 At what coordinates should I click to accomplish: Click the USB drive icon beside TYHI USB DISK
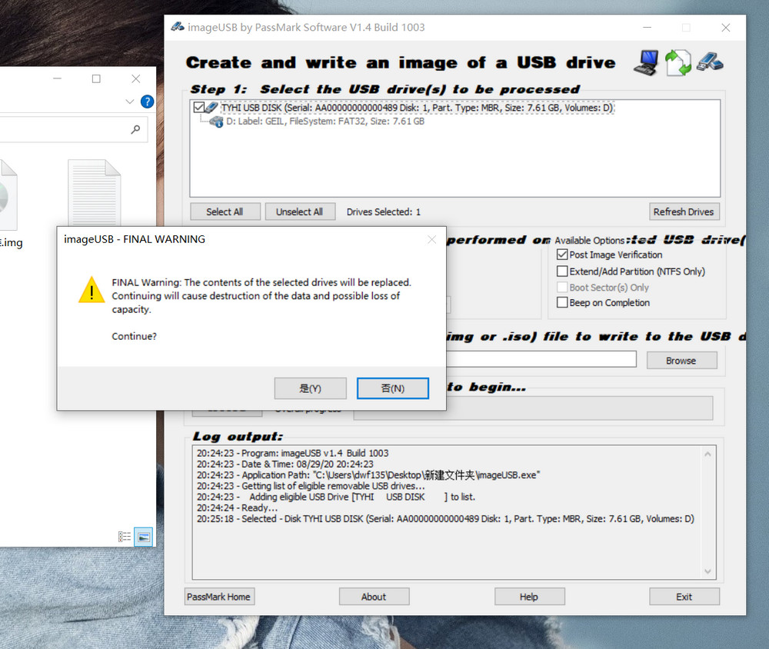coord(212,107)
